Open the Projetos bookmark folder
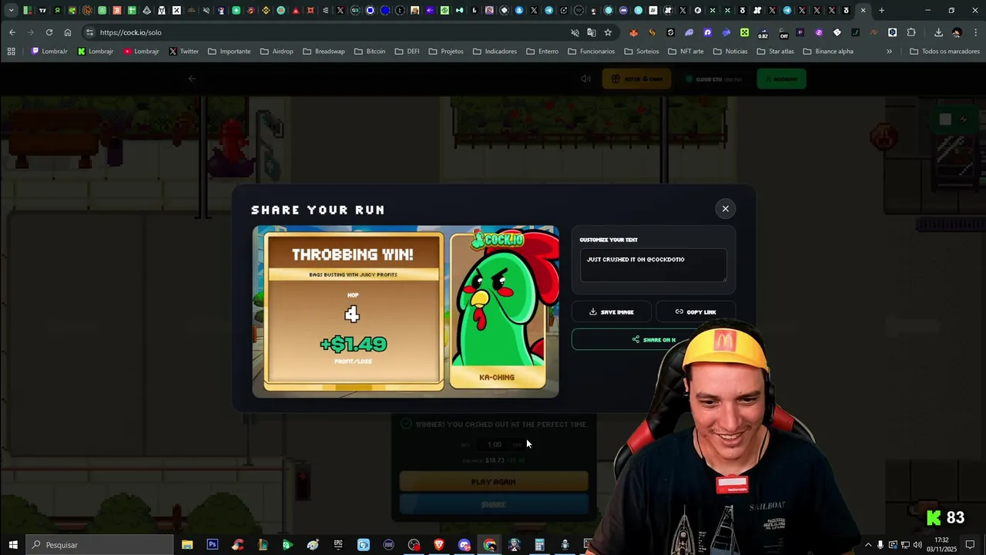The image size is (986, 555). (446, 52)
